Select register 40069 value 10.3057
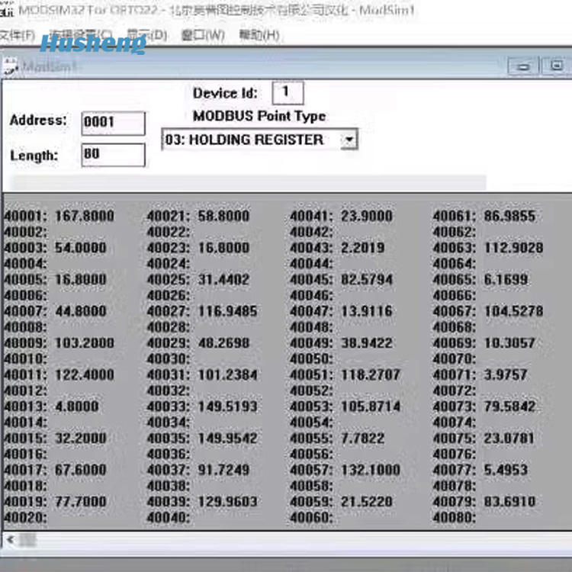 [x=509, y=343]
